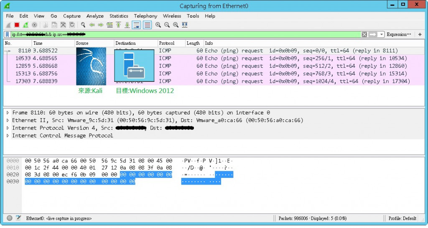Toggle packet list colorization
The image size is (428, 228).
pos(147,25)
